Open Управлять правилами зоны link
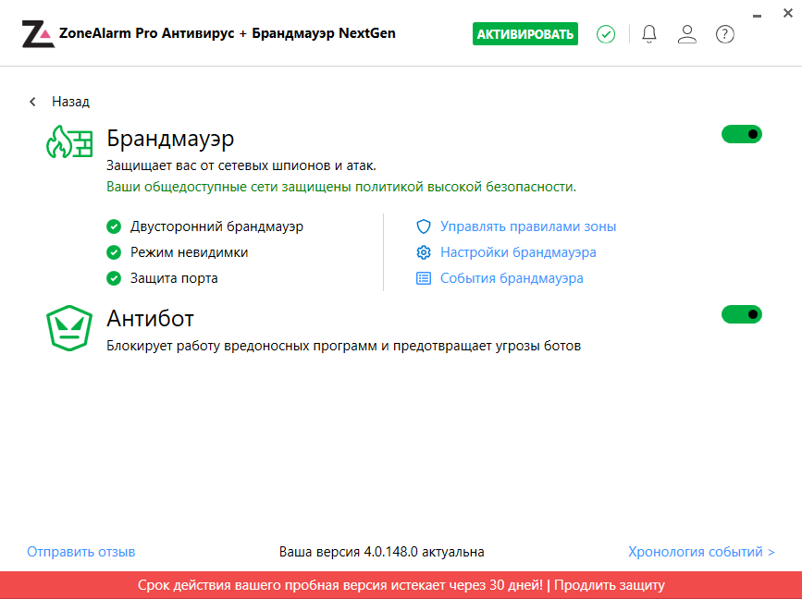The width and height of the screenshot is (802, 599). [x=528, y=226]
